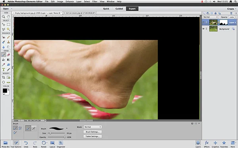The height and width of the screenshot is (148, 238).
Task: Open brush preset picker dropdown
Action: (x=67, y=128)
